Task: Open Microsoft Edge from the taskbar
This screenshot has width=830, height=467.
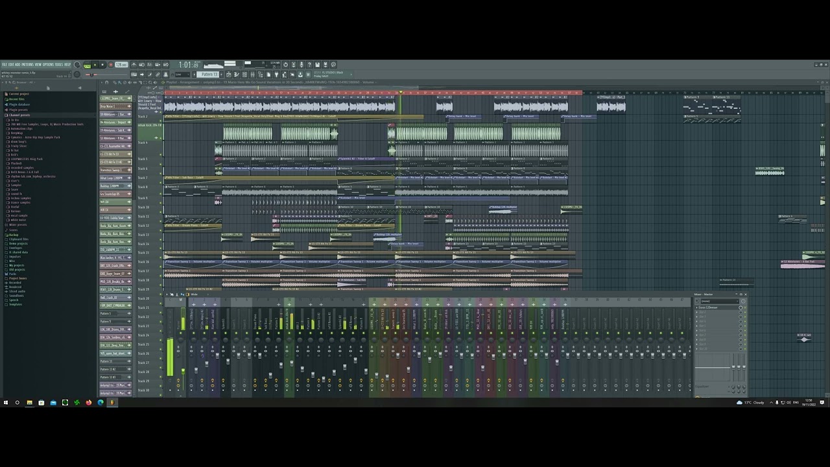Action: click(x=101, y=403)
